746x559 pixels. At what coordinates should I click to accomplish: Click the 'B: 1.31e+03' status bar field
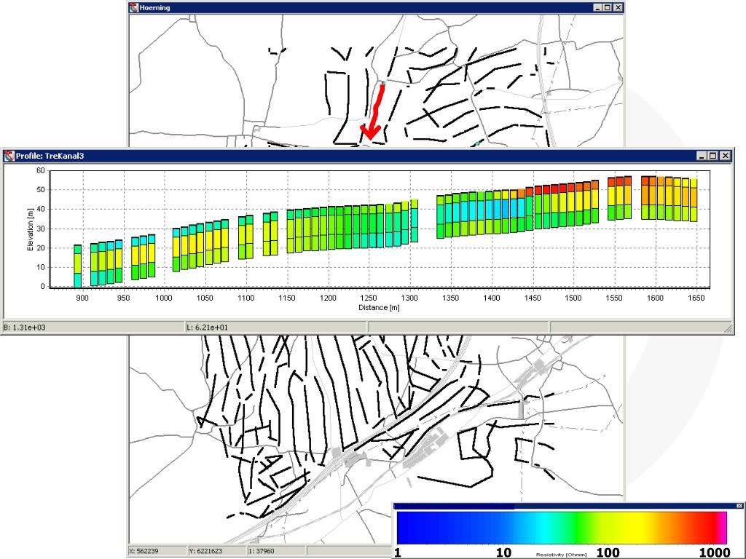point(93,327)
